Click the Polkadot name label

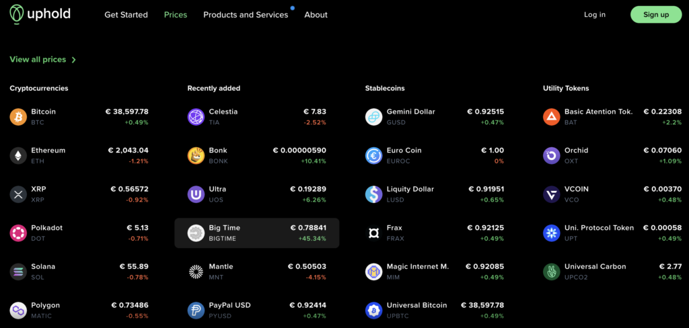pyautogui.click(x=47, y=228)
